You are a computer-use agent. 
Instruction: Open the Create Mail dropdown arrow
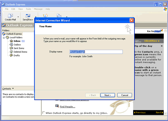tap(18, 17)
